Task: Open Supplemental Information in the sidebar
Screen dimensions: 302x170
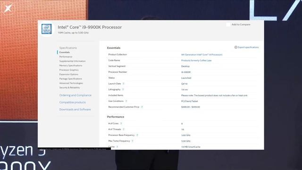Action: point(72,61)
